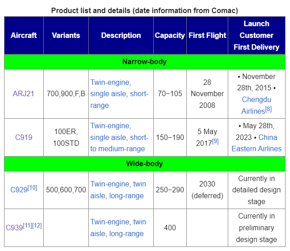Click 'May 28th, 2023' delivery date text
Image resolution: width=290 pixels, height=251 pixels.
click(x=255, y=132)
